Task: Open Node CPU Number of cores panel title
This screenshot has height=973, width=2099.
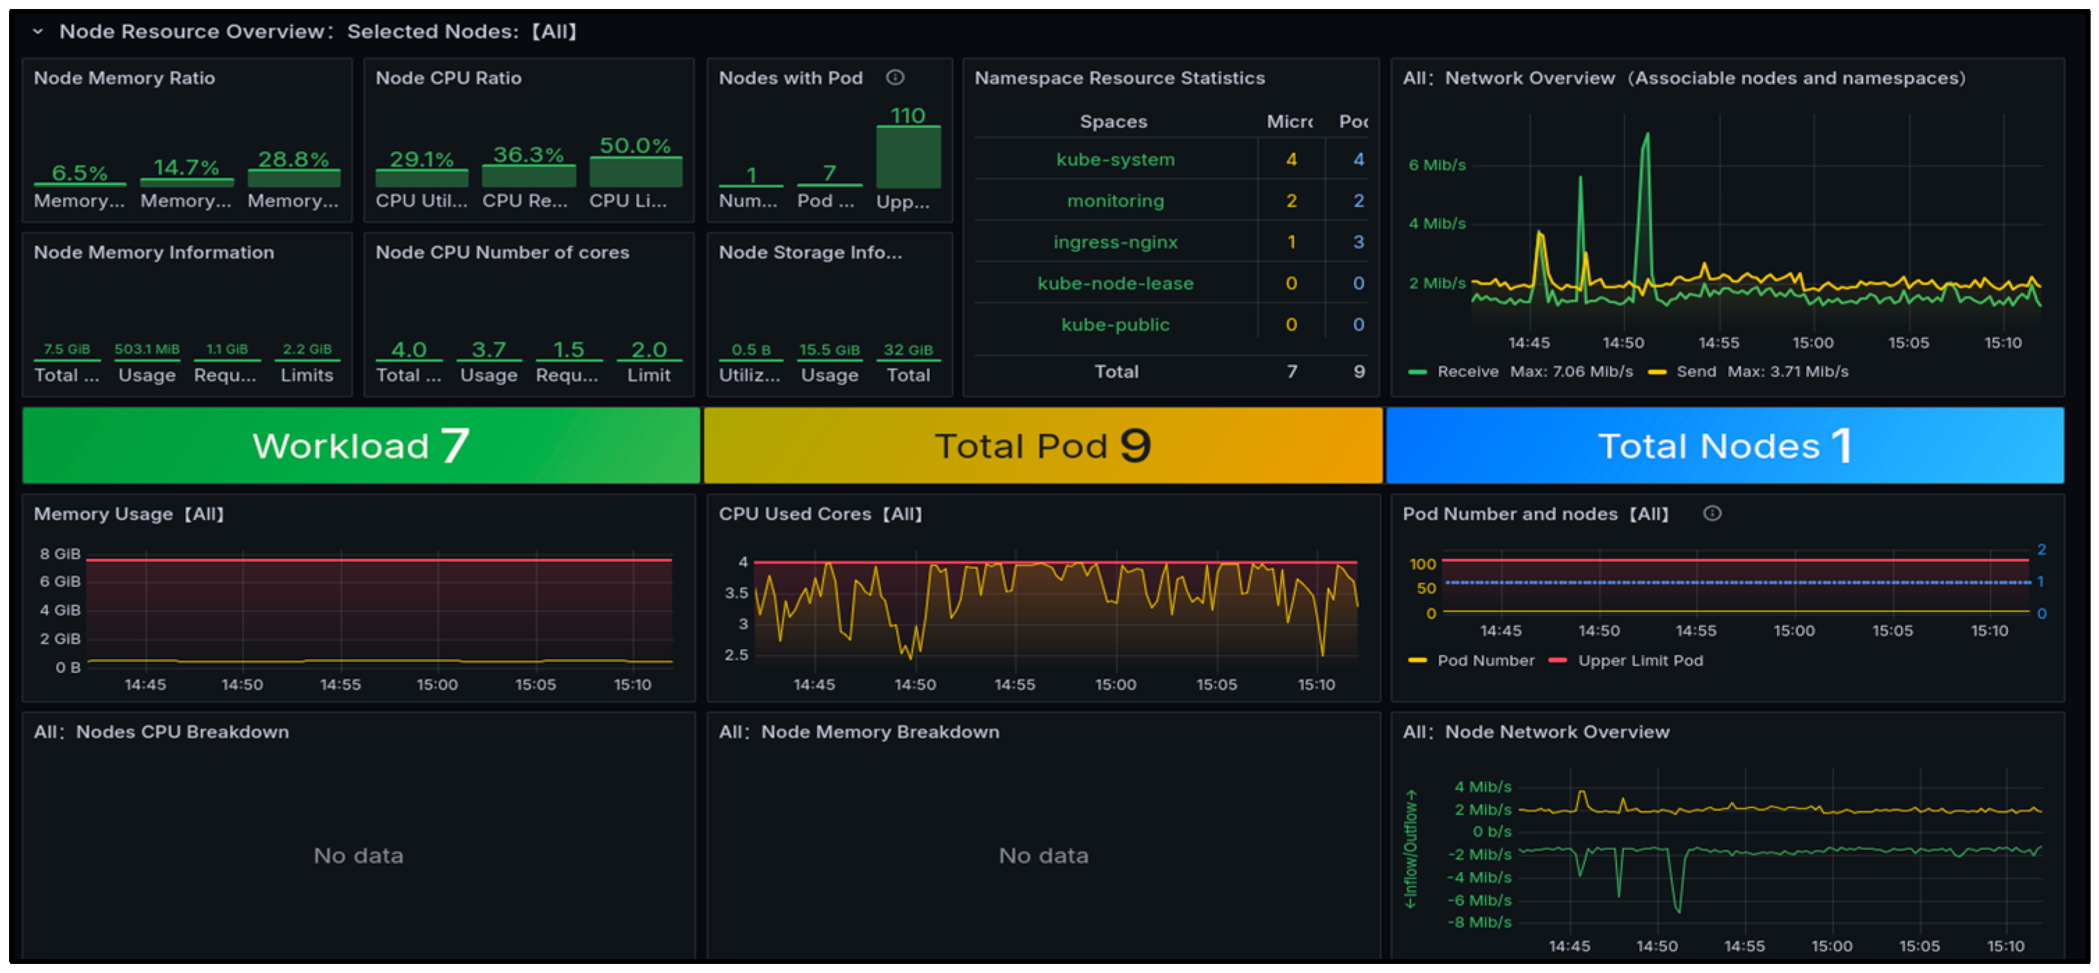Action: 502,252
